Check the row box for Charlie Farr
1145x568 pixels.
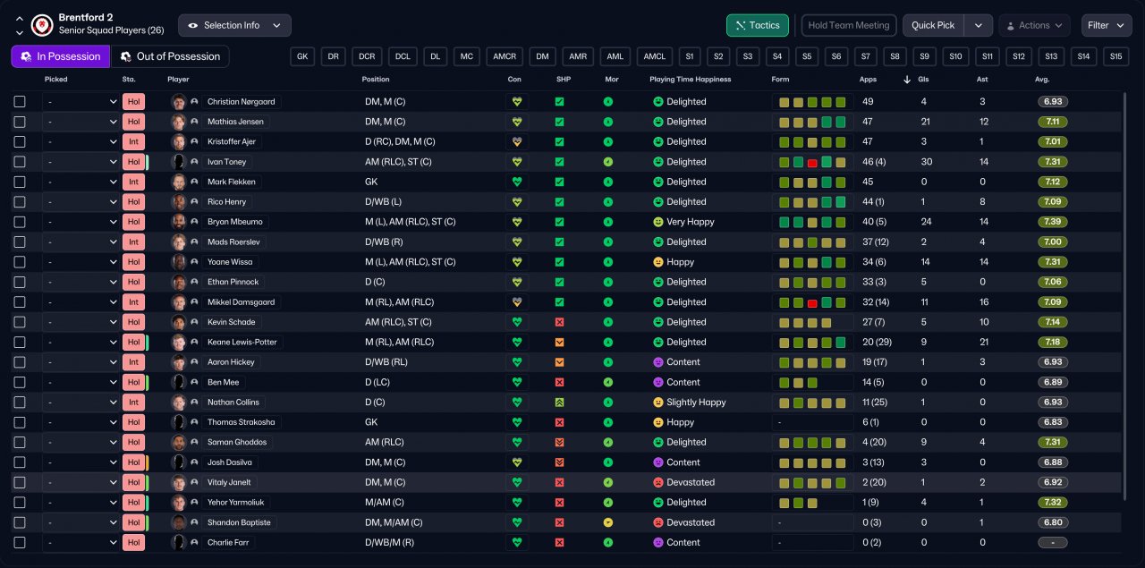[20, 542]
